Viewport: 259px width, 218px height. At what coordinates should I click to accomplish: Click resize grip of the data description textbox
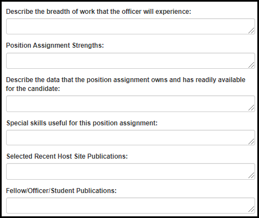(251, 108)
